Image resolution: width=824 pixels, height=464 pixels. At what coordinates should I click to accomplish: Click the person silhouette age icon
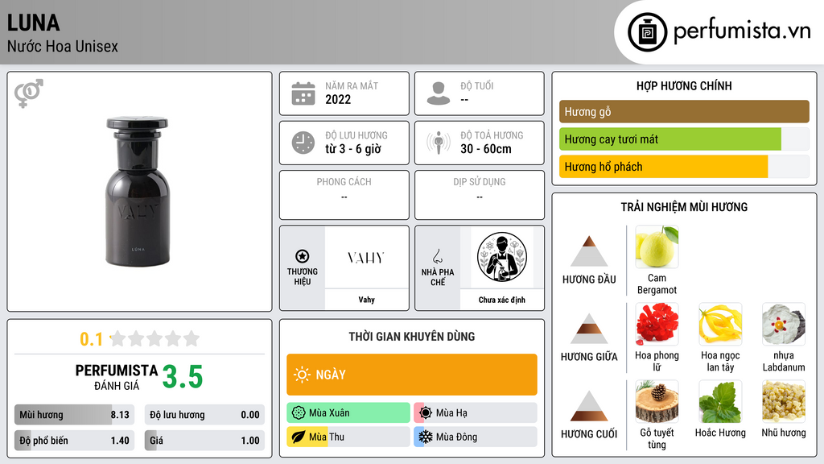[x=439, y=93]
